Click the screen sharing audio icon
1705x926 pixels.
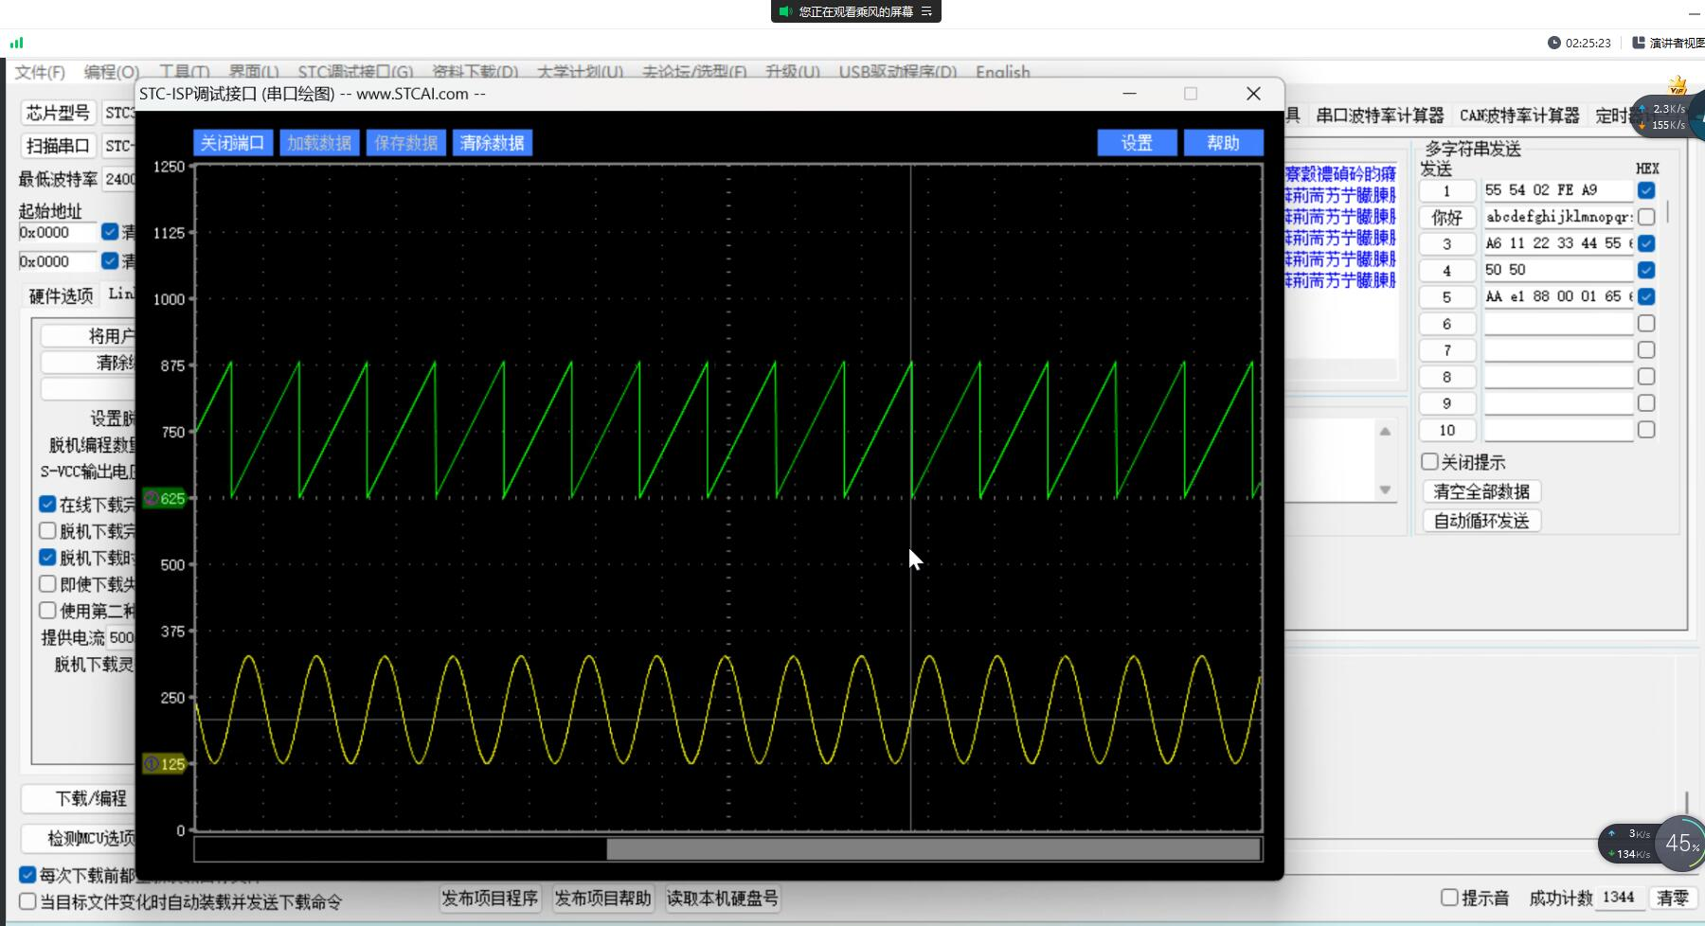(784, 11)
